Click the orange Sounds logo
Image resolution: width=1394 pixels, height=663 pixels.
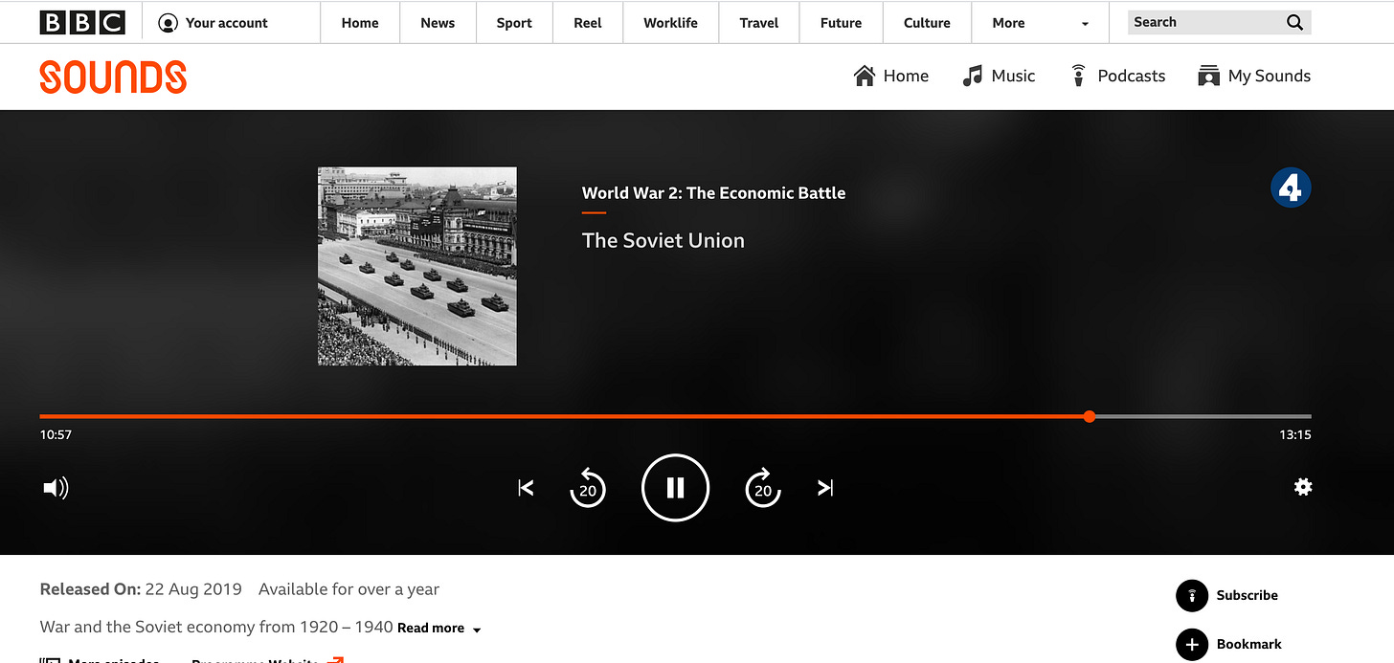point(113,77)
